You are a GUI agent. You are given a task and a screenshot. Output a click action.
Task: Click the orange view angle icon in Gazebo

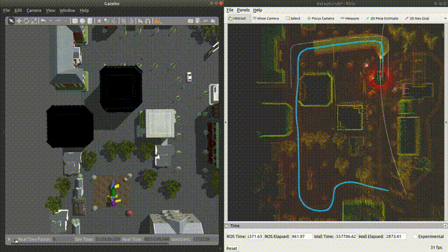157,22
